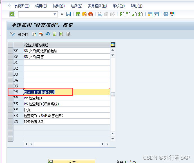Click the PS 检查规则(项目系统) description
The width and height of the screenshot is (194, 163).
(x=67, y=104)
